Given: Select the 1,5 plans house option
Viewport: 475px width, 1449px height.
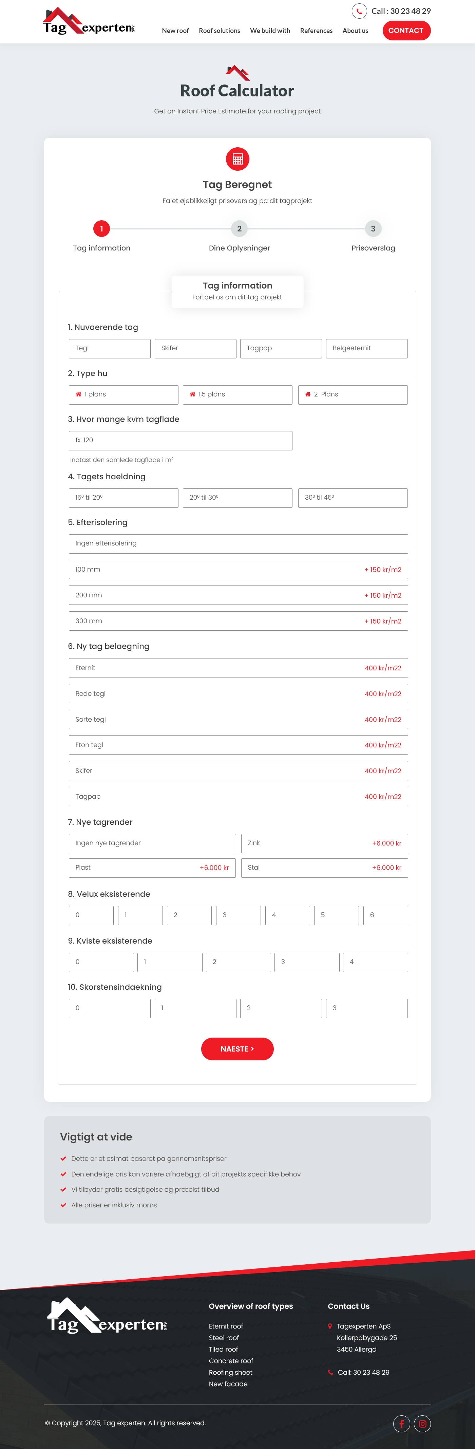Looking at the screenshot, I should coord(237,394).
